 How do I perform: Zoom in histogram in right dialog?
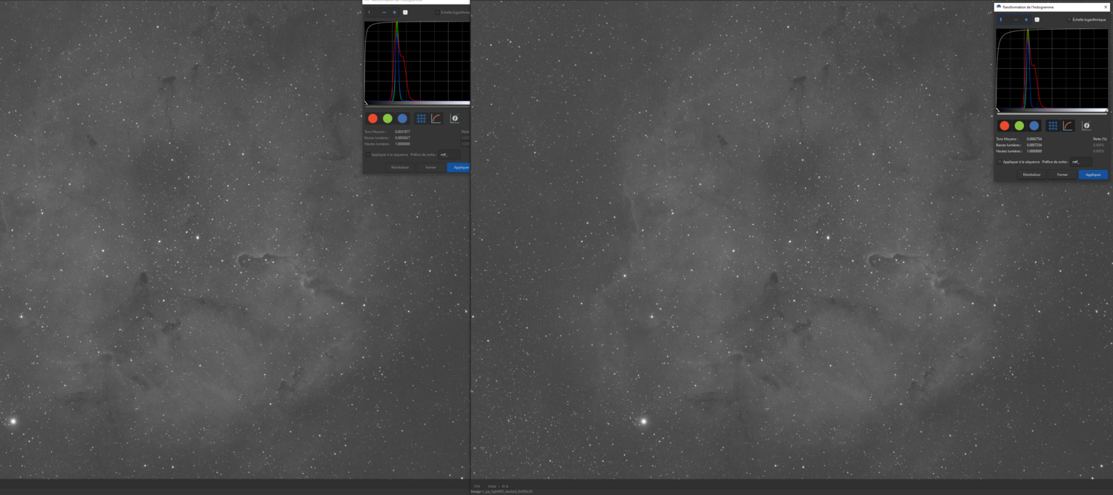tap(1026, 19)
